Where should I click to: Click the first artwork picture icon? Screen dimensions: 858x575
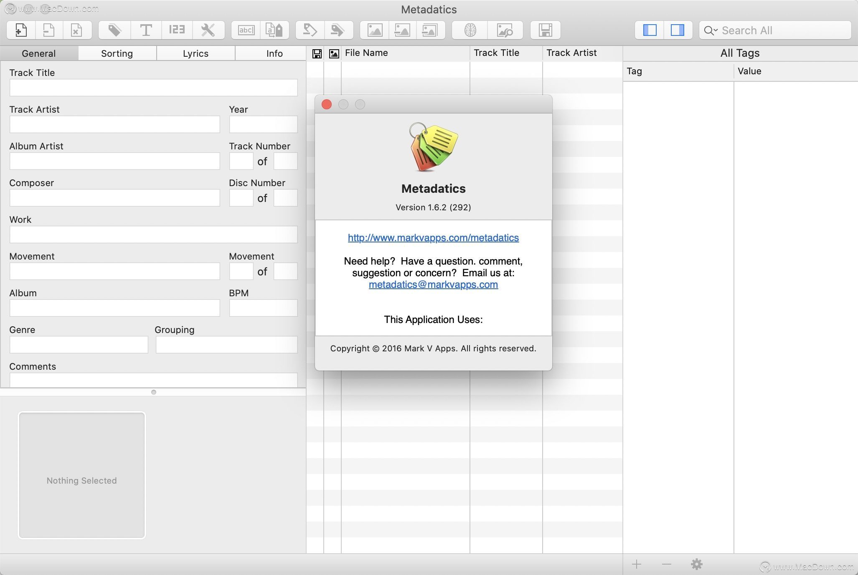375,30
